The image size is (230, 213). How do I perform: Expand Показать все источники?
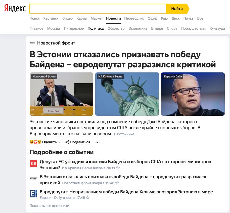pyautogui.click(x=50, y=206)
